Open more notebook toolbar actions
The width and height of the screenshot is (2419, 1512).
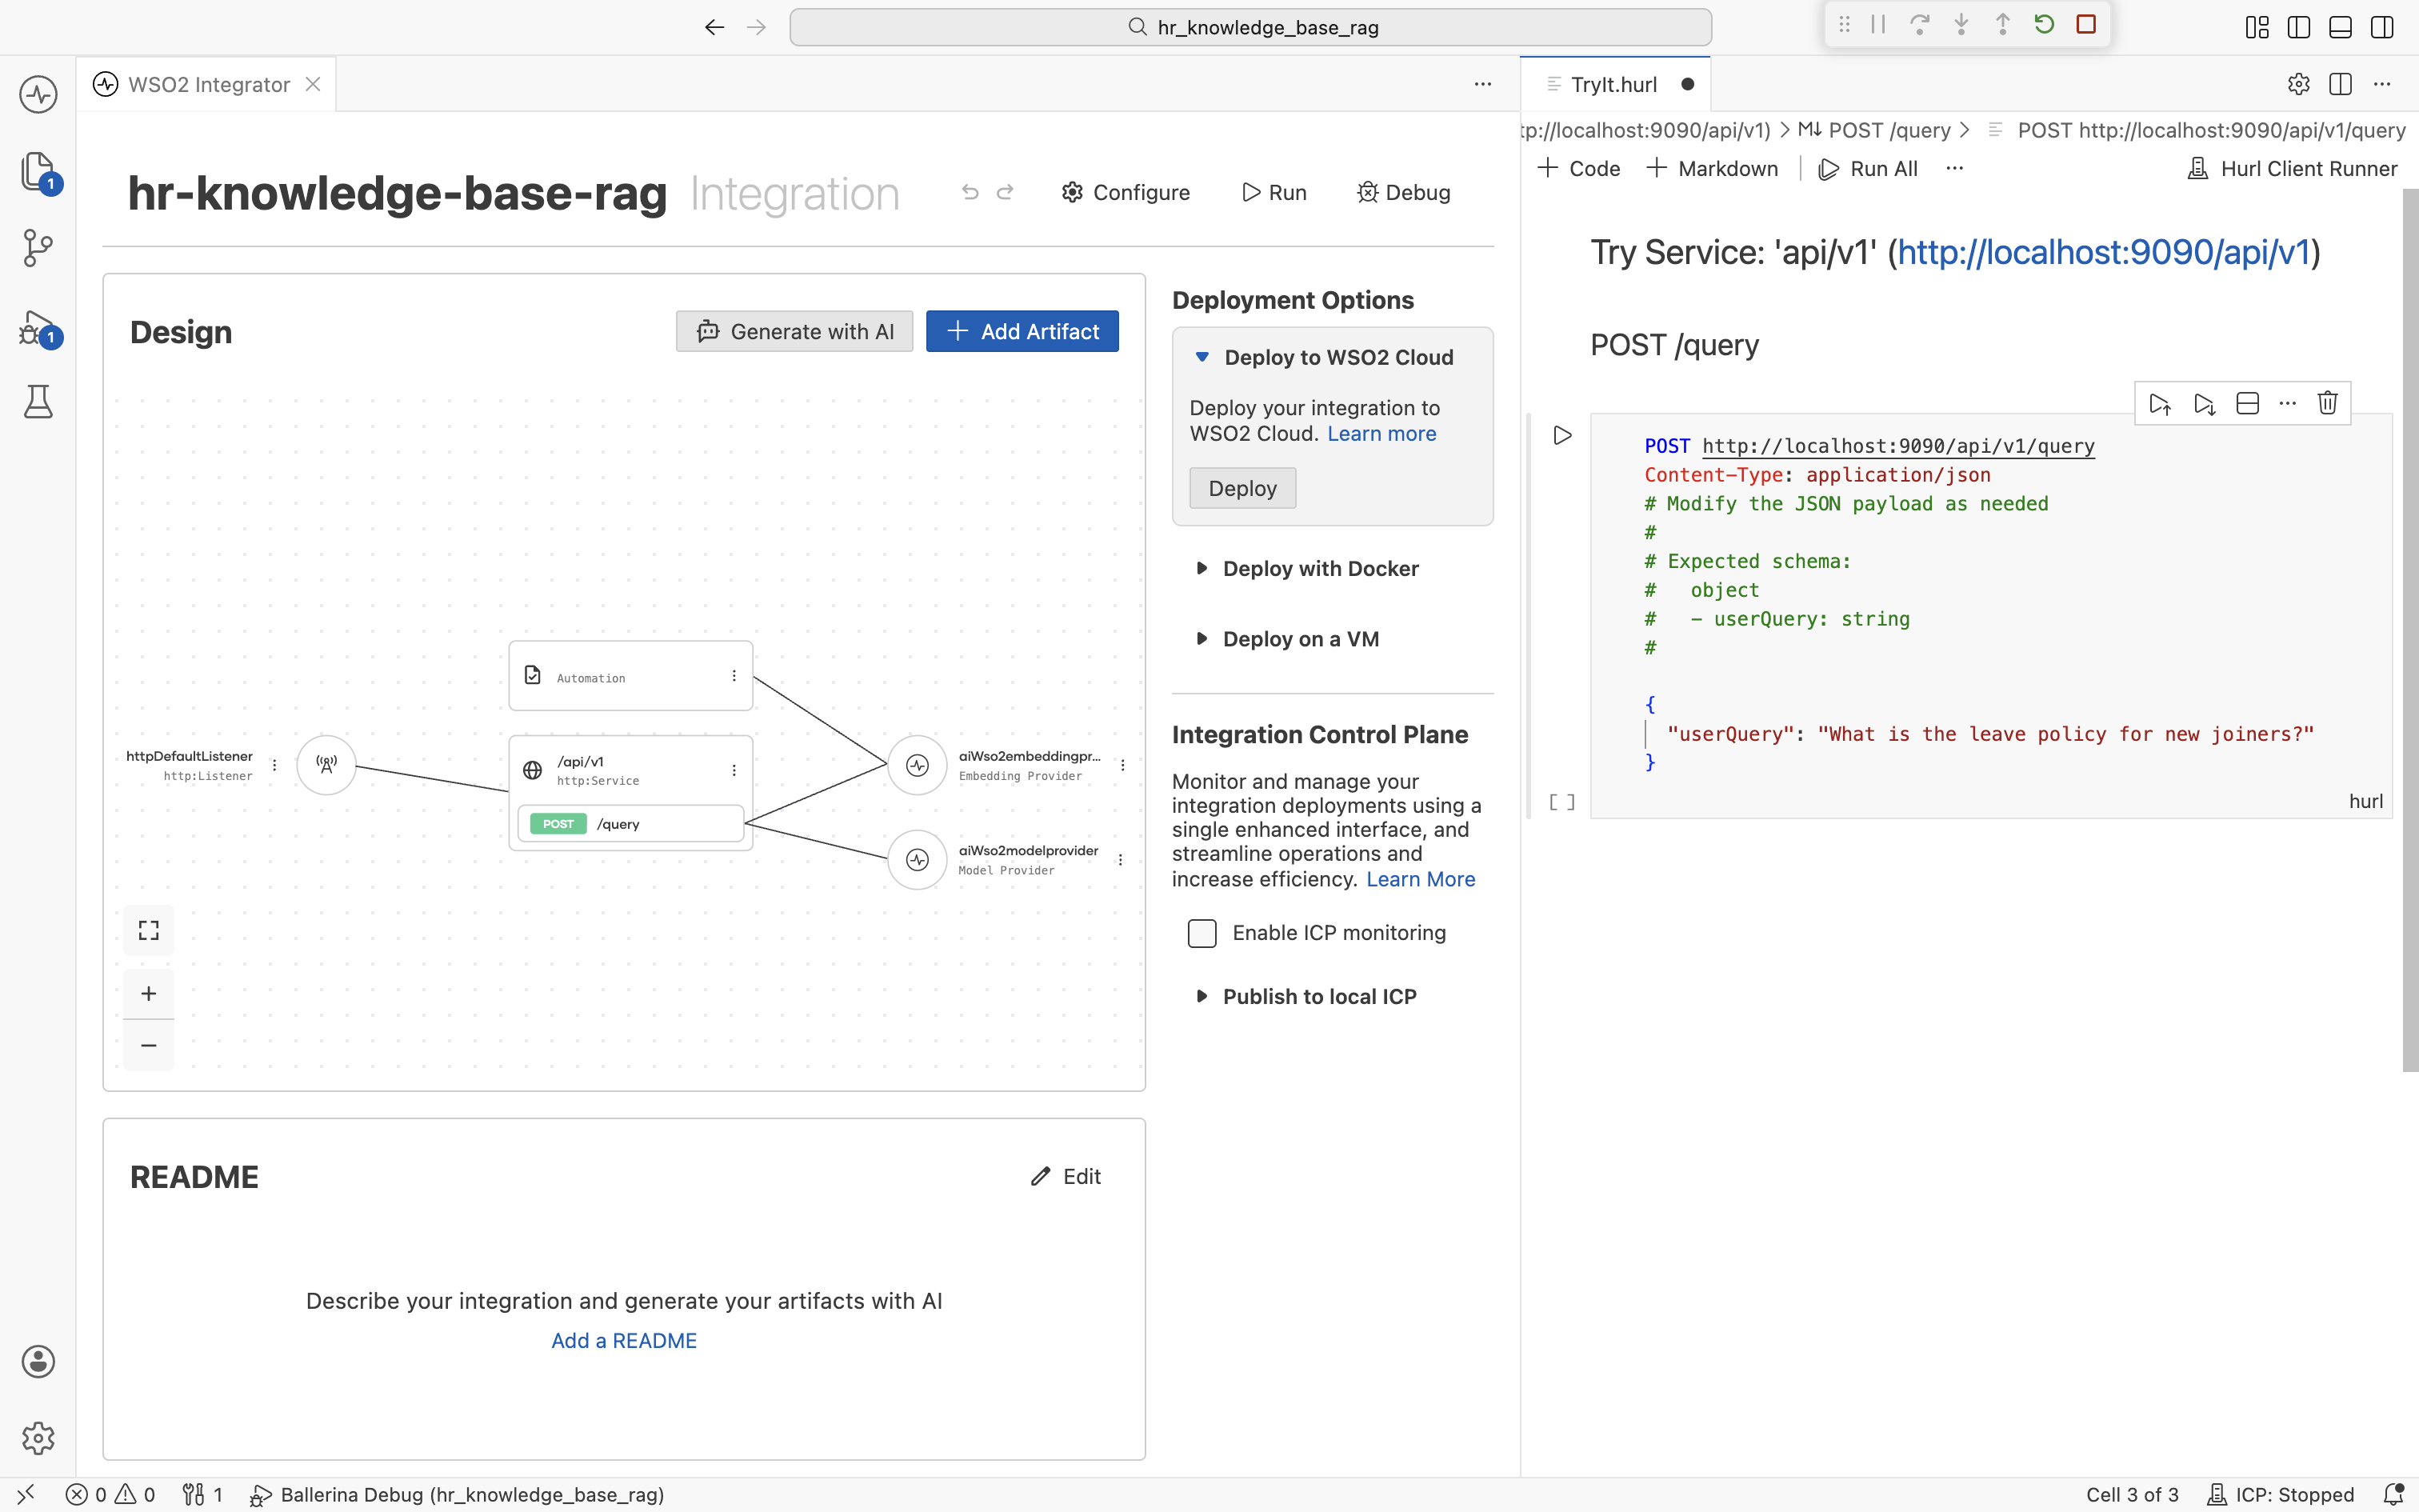click(x=1954, y=169)
